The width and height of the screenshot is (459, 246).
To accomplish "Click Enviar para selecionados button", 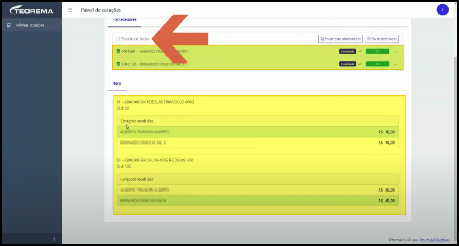I will (340, 39).
